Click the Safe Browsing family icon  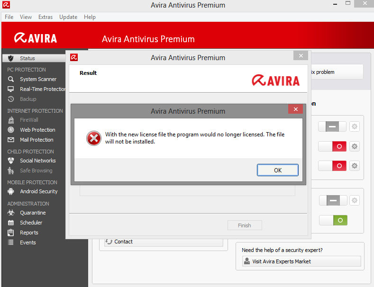pyautogui.click(x=11, y=170)
